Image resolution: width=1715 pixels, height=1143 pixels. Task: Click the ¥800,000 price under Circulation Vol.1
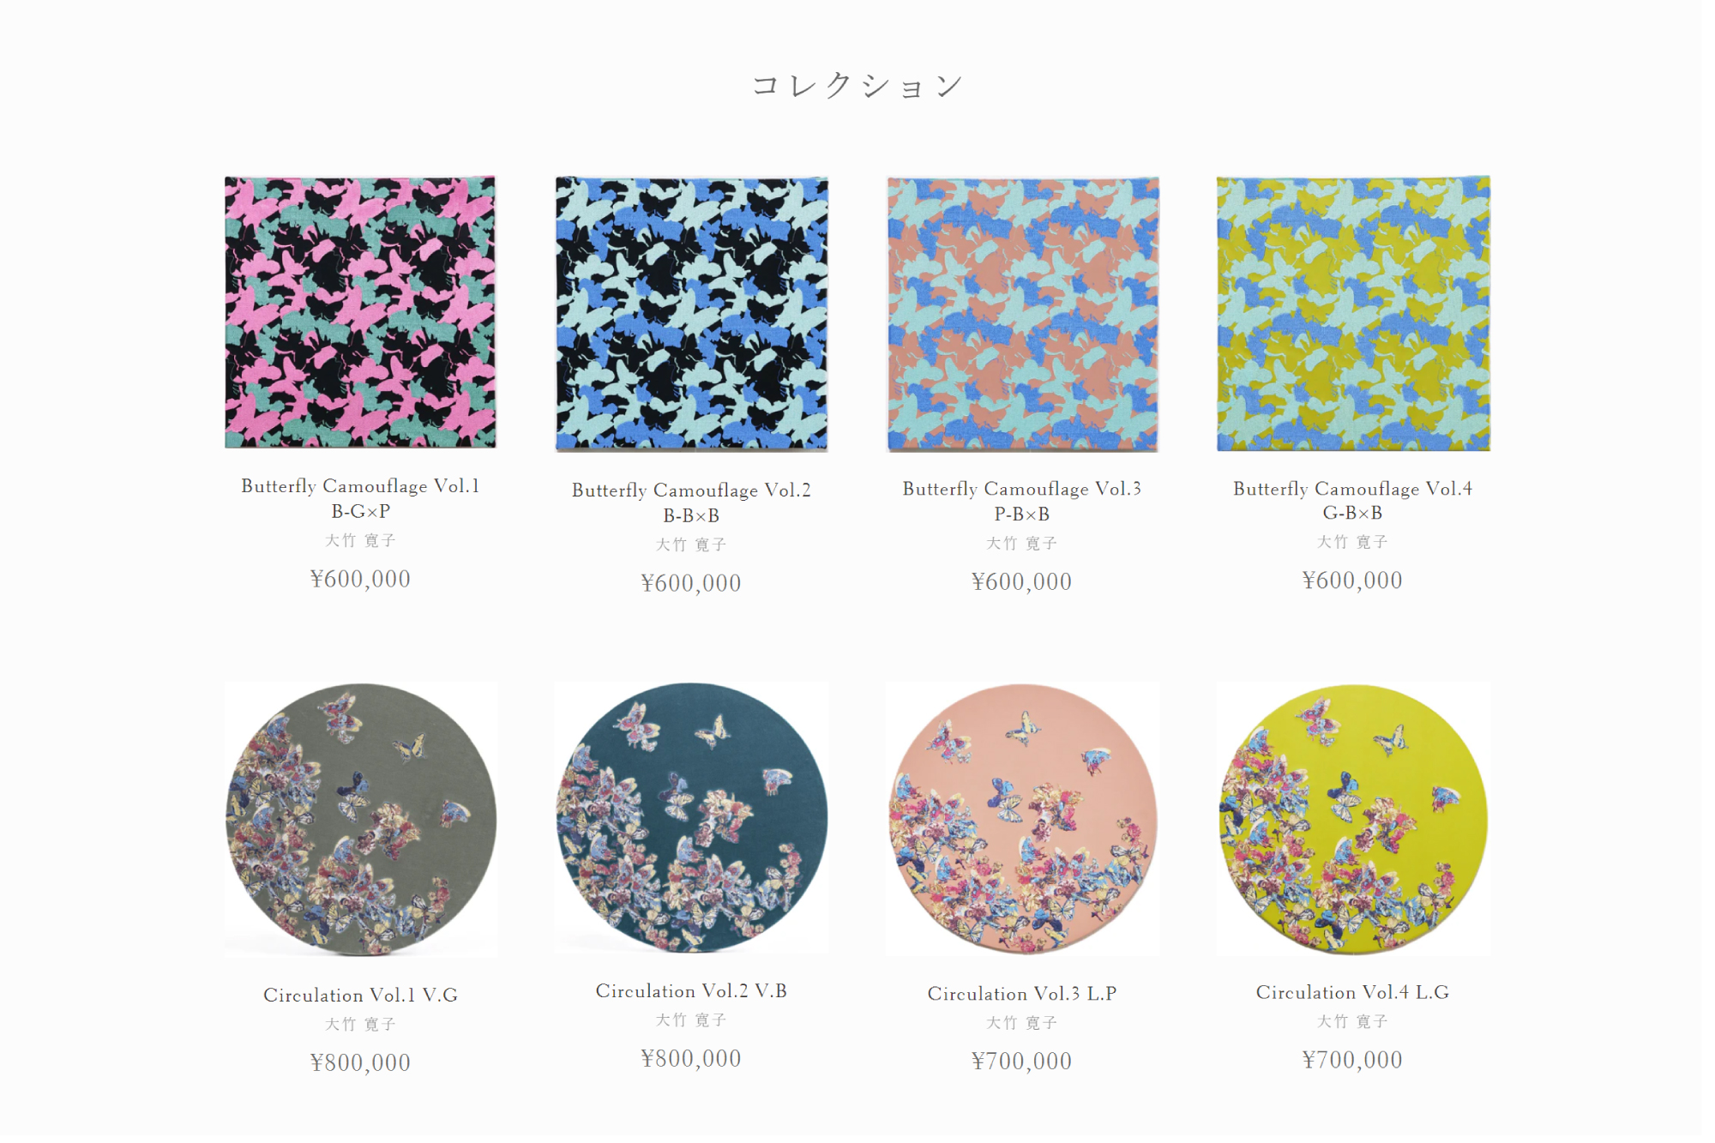click(360, 1062)
